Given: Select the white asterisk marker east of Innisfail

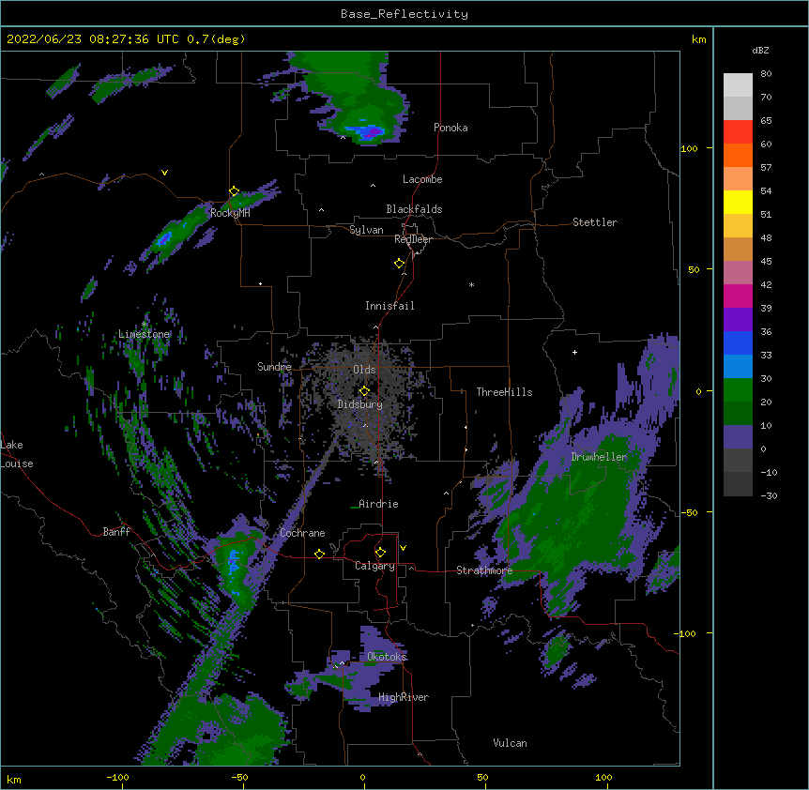Looking at the screenshot, I should click(x=471, y=285).
